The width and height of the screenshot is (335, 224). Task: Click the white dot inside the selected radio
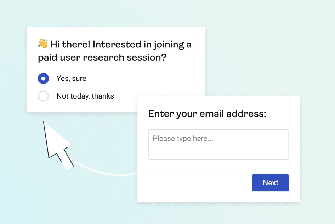[x=43, y=79]
